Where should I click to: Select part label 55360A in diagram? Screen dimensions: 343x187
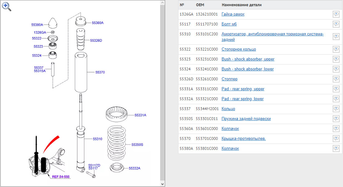coord(98,23)
